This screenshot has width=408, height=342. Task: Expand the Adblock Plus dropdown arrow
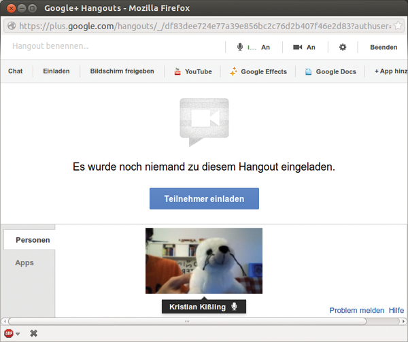pyautogui.click(x=17, y=334)
